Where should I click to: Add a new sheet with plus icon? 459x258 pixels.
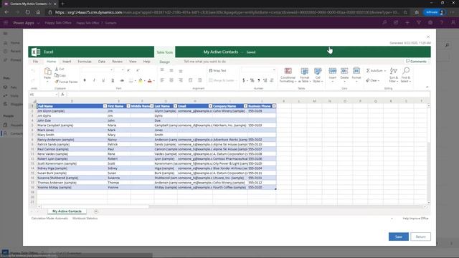click(96, 211)
